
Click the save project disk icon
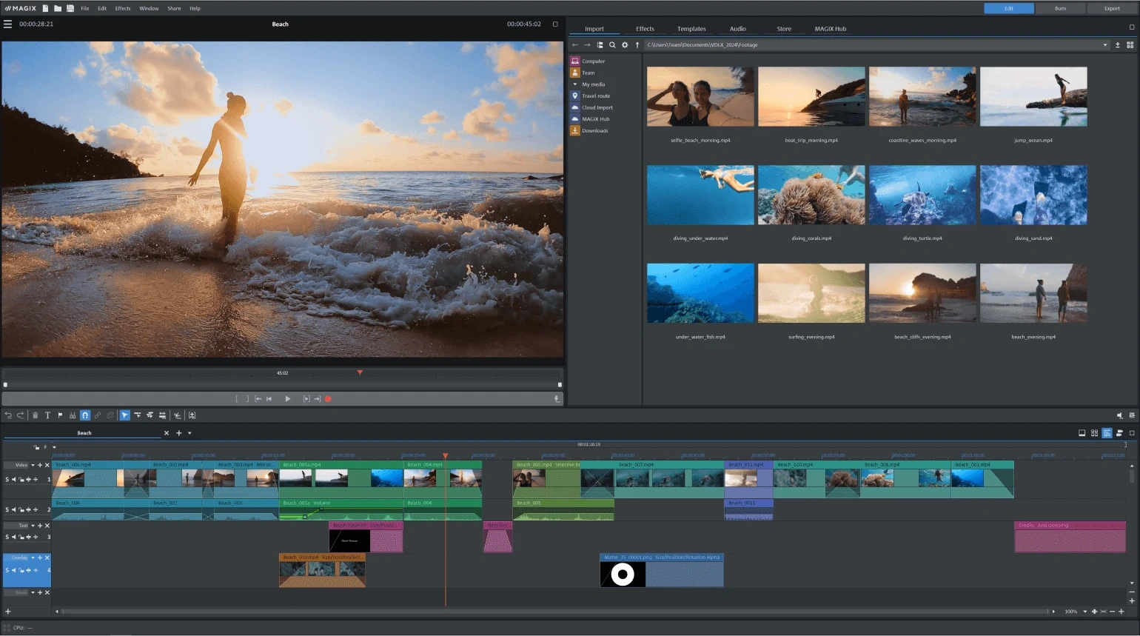click(x=70, y=8)
